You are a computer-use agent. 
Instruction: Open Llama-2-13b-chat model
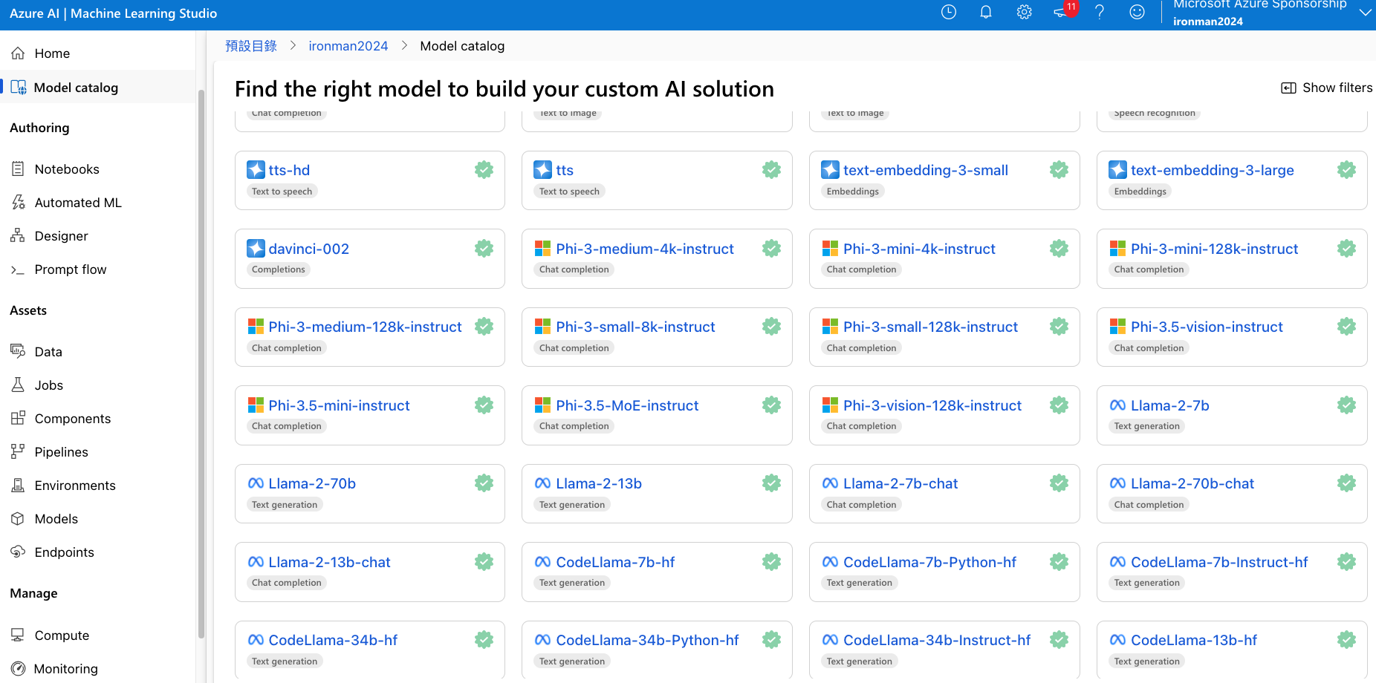click(x=329, y=562)
